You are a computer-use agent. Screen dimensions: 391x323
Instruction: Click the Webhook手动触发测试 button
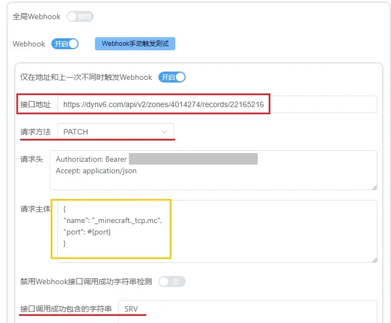coord(135,44)
